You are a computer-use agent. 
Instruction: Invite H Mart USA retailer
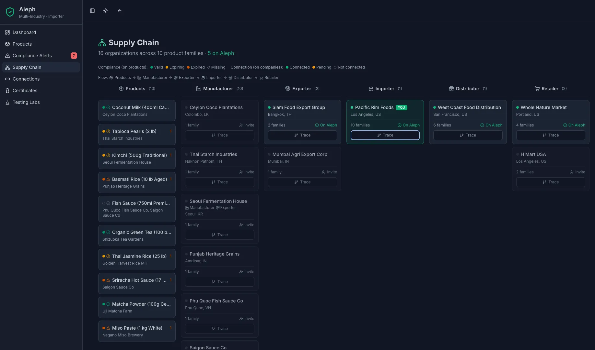pos(577,172)
